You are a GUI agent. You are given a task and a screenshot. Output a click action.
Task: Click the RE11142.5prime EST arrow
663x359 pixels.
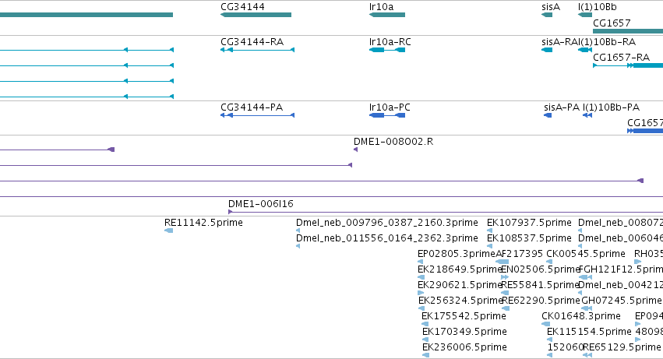coord(169,231)
